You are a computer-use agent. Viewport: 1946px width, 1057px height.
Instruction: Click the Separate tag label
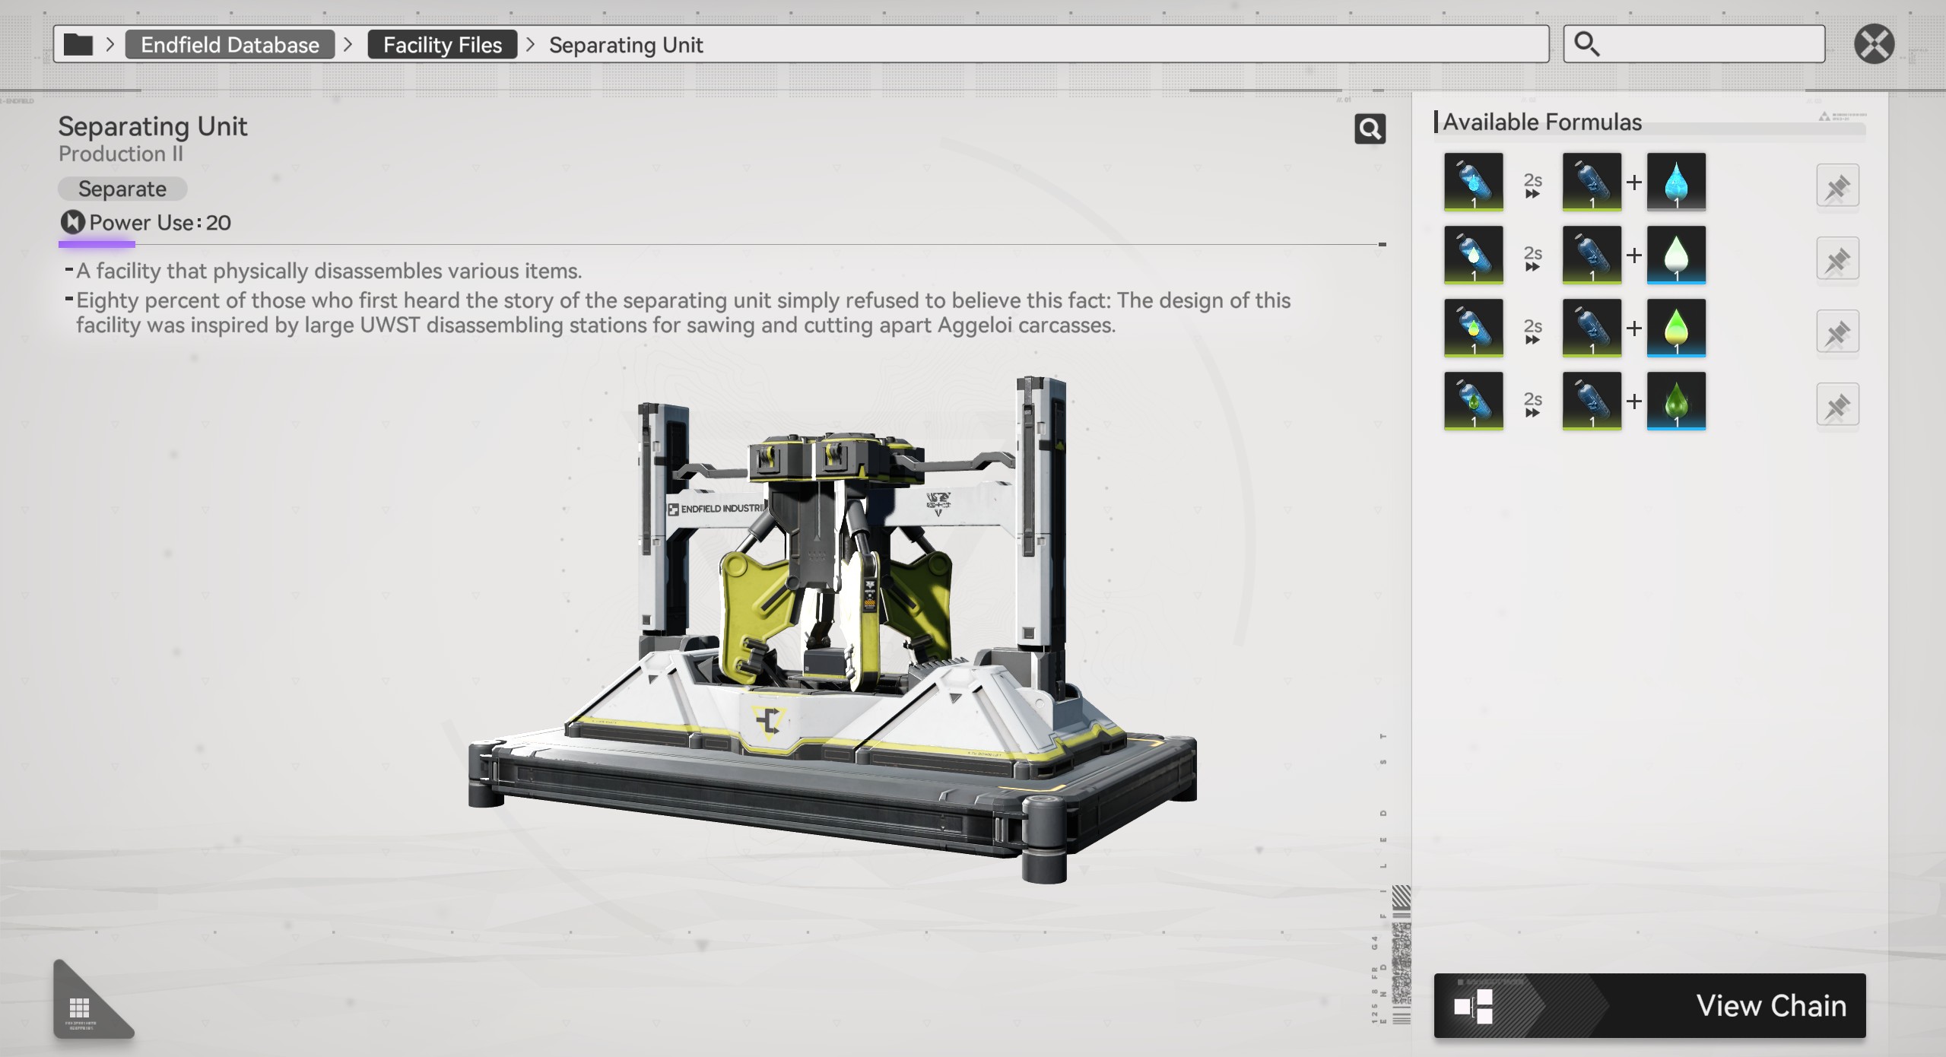pos(122,189)
